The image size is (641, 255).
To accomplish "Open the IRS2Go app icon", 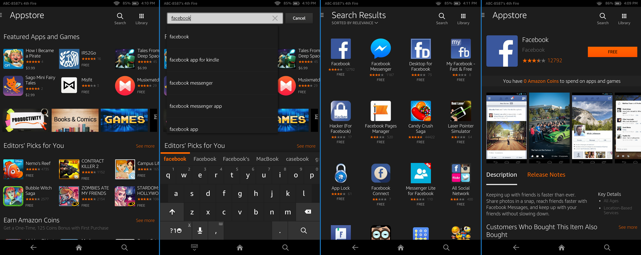I will tap(69, 59).
